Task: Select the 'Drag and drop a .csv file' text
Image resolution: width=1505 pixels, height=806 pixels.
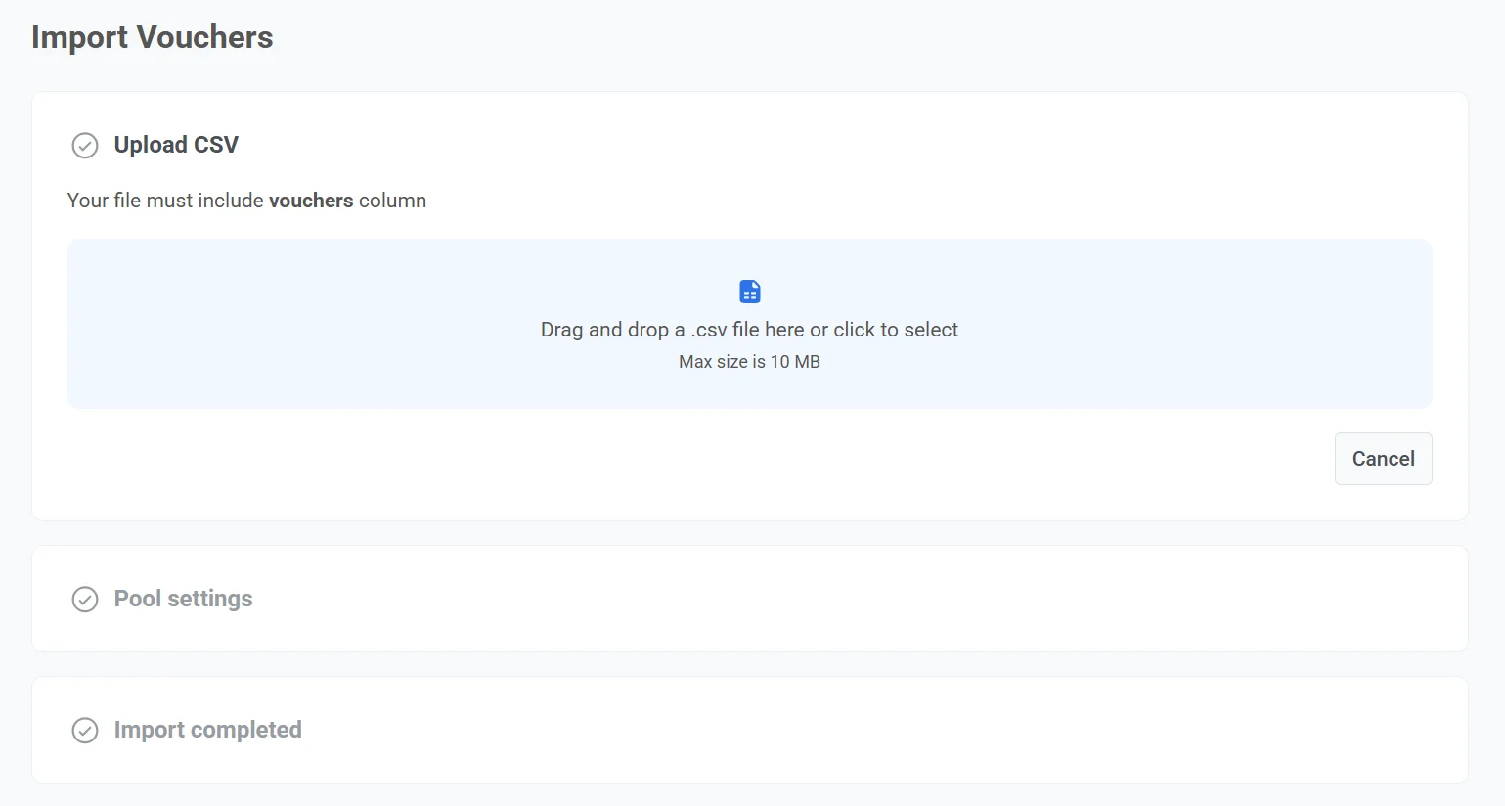Action: coord(749,330)
